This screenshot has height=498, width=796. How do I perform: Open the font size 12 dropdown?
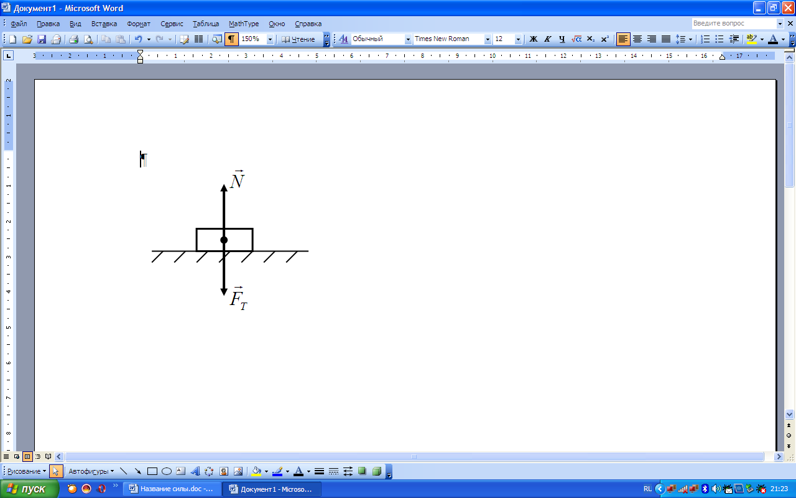518,39
